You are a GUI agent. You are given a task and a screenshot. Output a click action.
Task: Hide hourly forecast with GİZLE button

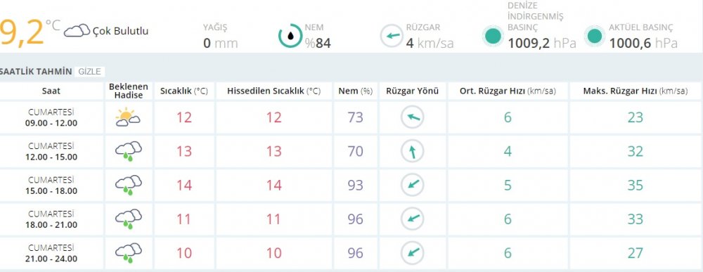coord(89,72)
